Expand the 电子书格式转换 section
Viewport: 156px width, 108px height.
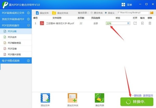[16, 61]
